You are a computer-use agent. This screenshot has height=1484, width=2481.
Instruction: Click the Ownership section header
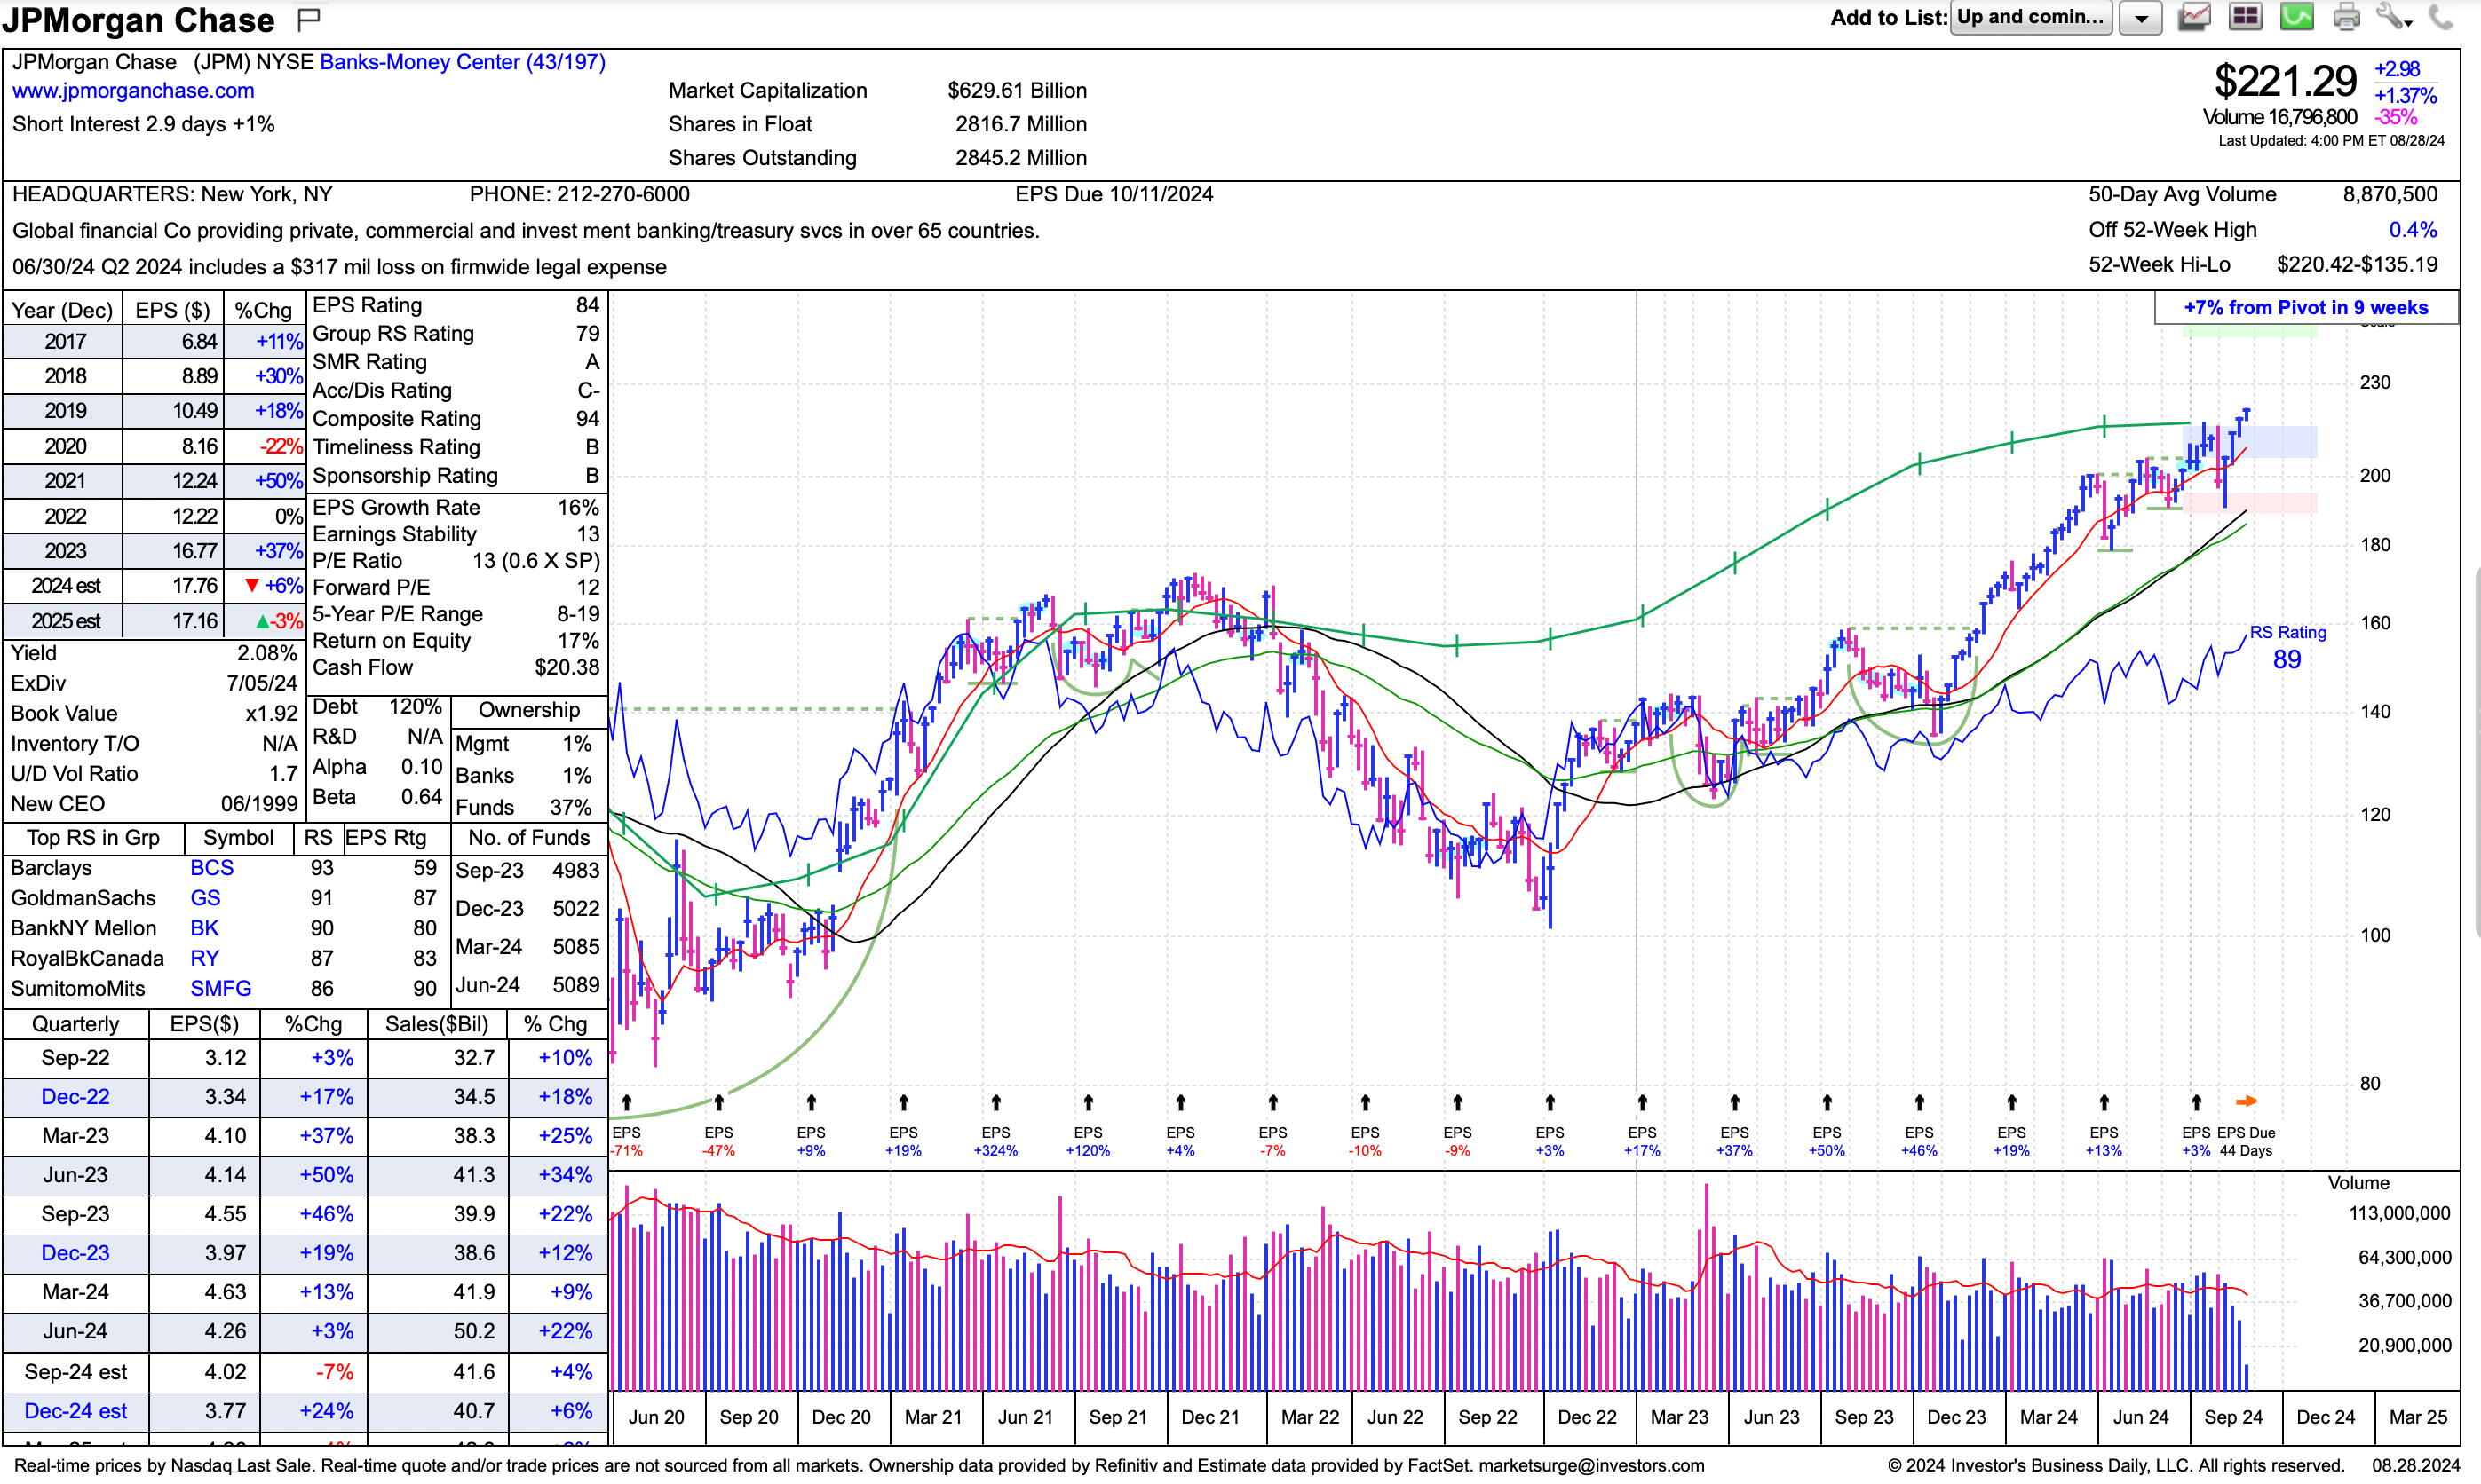(x=529, y=710)
